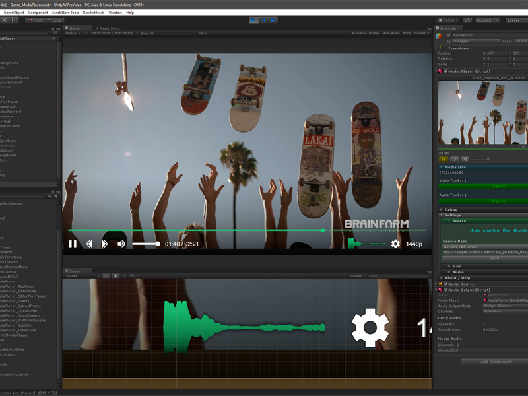Open the Audio Output Mode Multiple Channels dropdown
528x396 pixels.
tap(505, 306)
